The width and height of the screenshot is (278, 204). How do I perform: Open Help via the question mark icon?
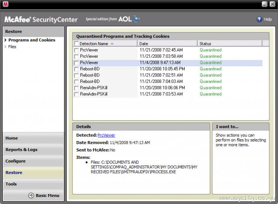[259, 19]
